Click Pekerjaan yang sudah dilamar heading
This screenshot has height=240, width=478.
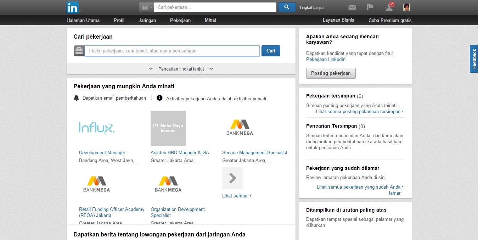pyautogui.click(x=343, y=168)
